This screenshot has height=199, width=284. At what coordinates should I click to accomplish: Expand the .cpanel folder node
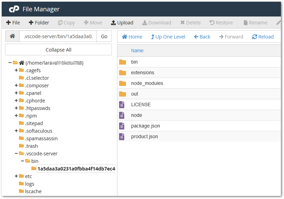pos(16,93)
